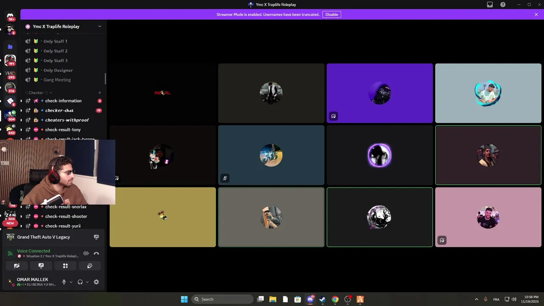Deafen with headphones icon in user panel
Screen dimensions: 544x306
pyautogui.click(x=80, y=282)
